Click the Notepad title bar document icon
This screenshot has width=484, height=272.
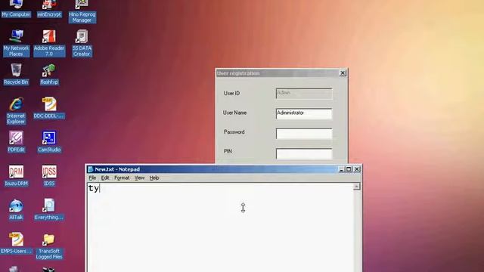[x=91, y=169]
